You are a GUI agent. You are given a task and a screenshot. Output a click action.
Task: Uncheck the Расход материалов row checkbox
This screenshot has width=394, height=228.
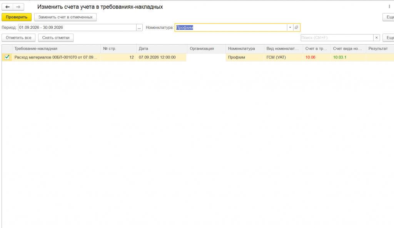pos(7,57)
